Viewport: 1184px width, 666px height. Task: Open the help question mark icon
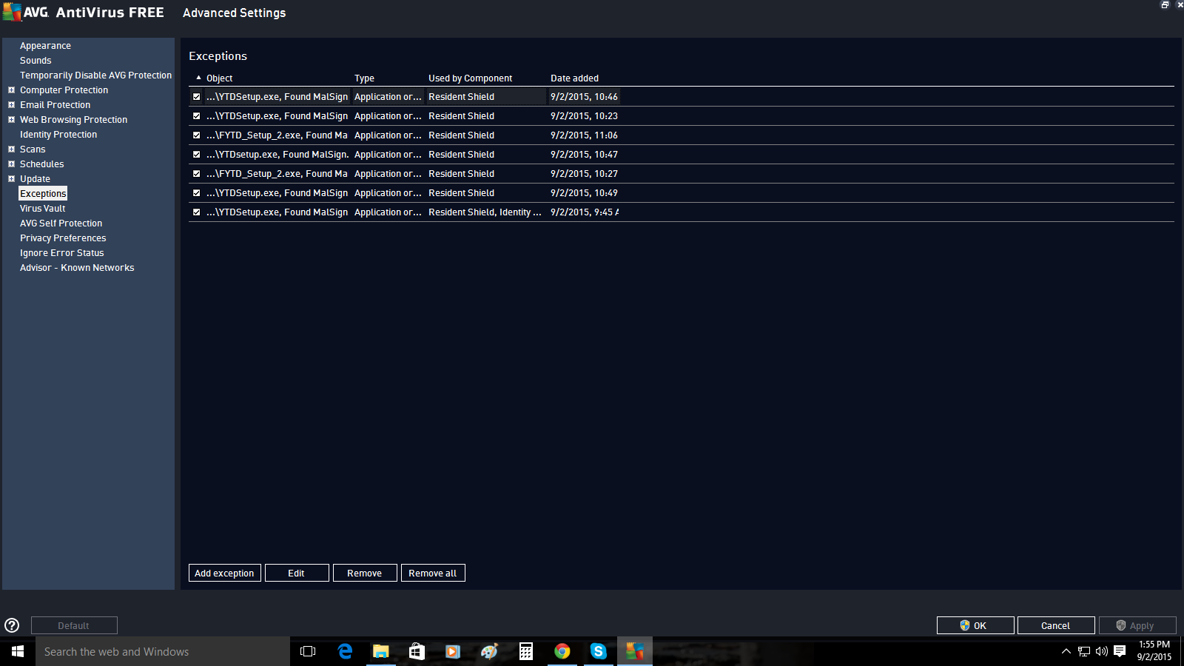(x=12, y=625)
